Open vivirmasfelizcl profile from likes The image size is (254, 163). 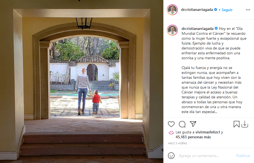(207, 132)
